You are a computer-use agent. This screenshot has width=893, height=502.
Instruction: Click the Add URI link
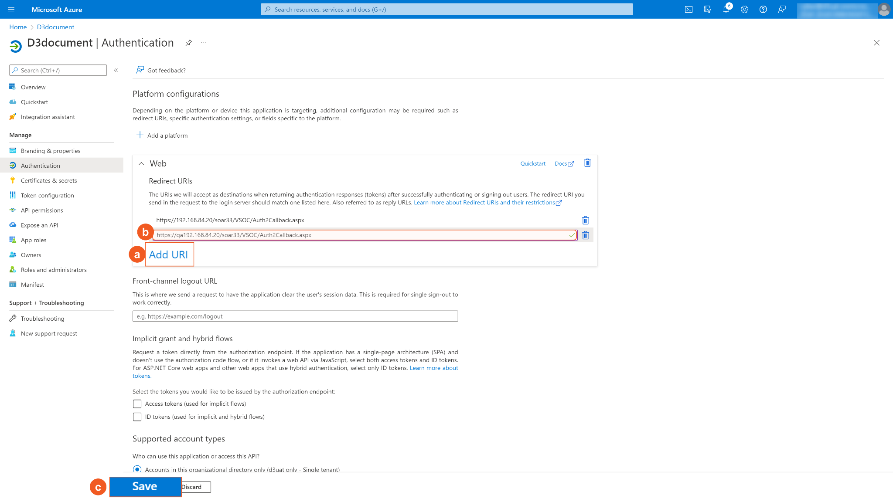click(168, 255)
